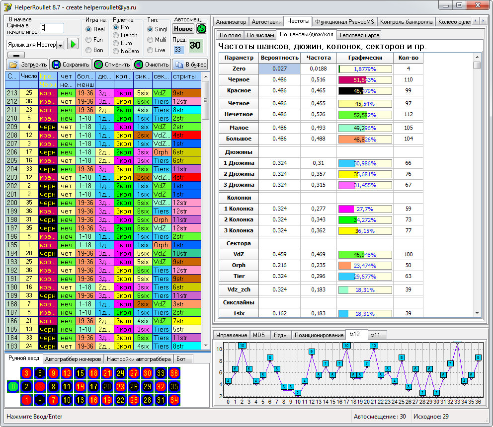Clear the list with Очистить
493x427 pixels.
click(152, 65)
